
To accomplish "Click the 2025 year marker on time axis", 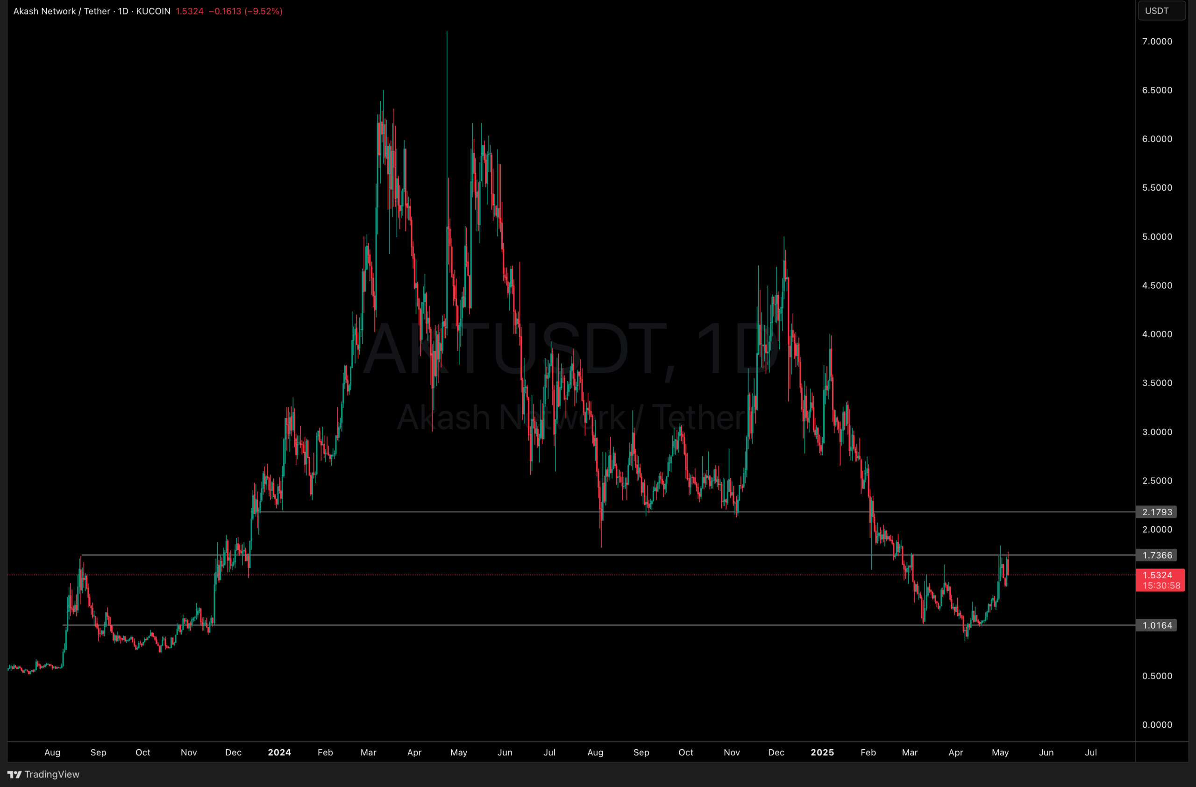I will tap(822, 752).
